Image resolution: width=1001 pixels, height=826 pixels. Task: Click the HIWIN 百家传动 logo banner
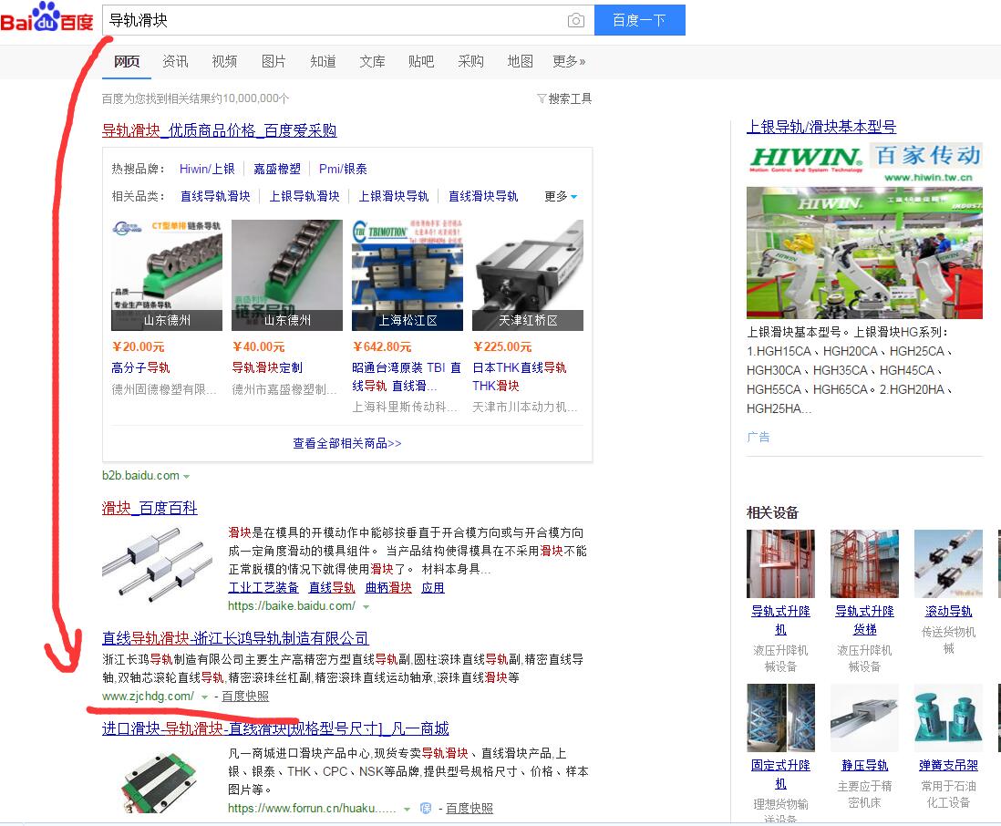pos(864,163)
